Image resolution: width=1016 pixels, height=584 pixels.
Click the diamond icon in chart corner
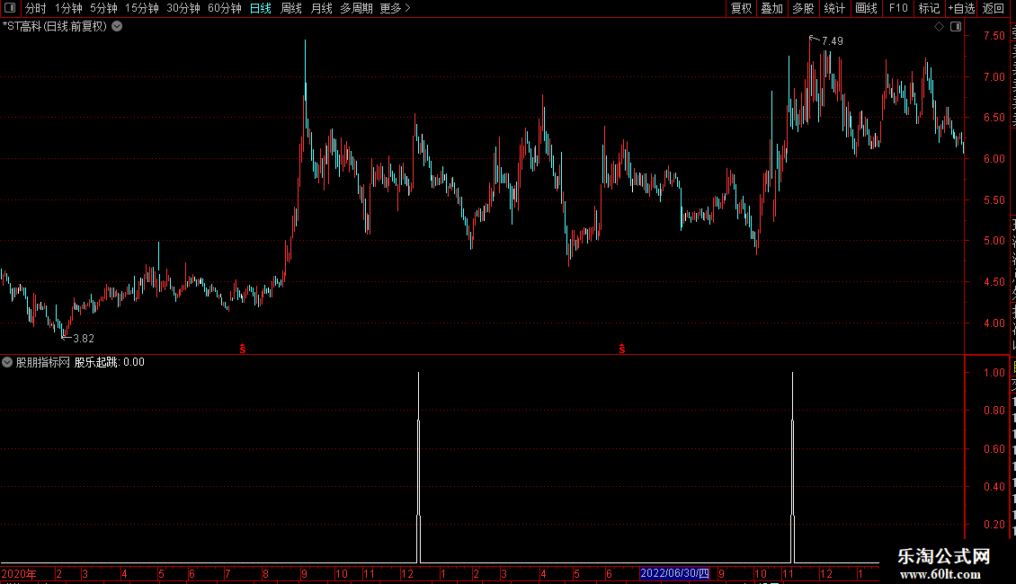[939, 27]
